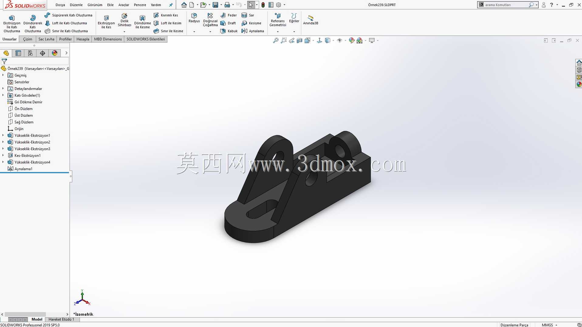Image resolution: width=582 pixels, height=327 pixels.
Task: Open SOLIDWORKS Resources in task pane
Action: pyautogui.click(x=579, y=63)
